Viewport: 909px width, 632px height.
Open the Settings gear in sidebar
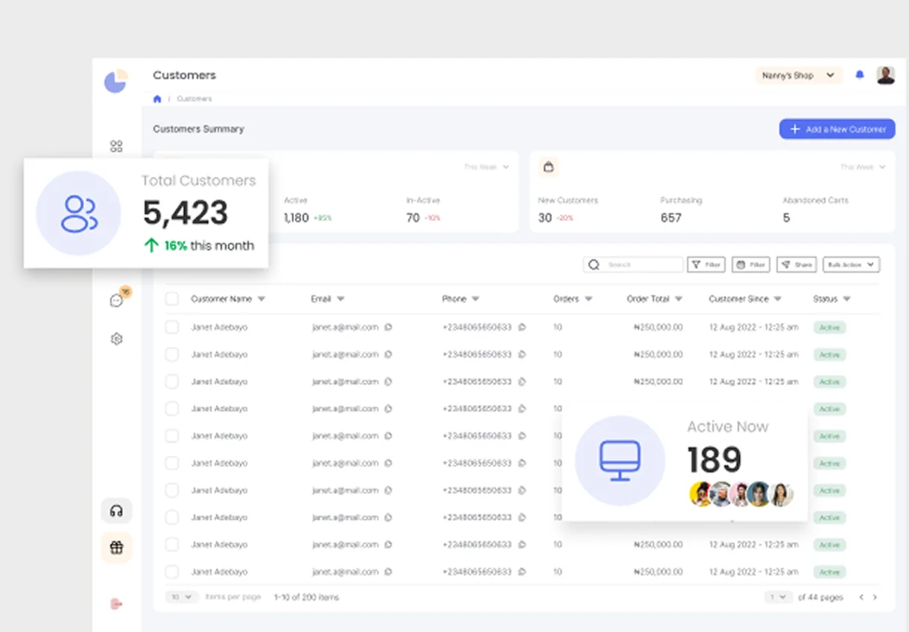(116, 338)
